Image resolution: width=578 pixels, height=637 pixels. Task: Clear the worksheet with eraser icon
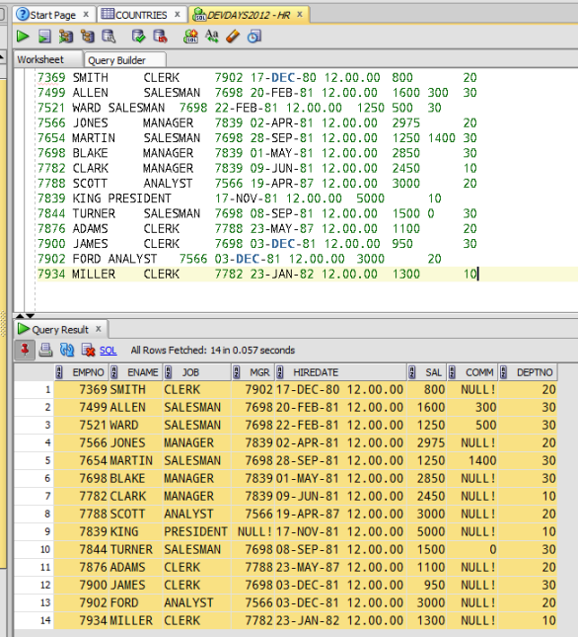(x=233, y=37)
